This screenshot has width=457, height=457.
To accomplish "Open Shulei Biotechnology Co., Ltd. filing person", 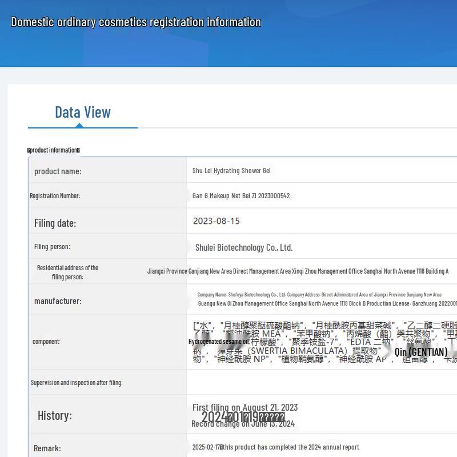I will pyautogui.click(x=244, y=247).
